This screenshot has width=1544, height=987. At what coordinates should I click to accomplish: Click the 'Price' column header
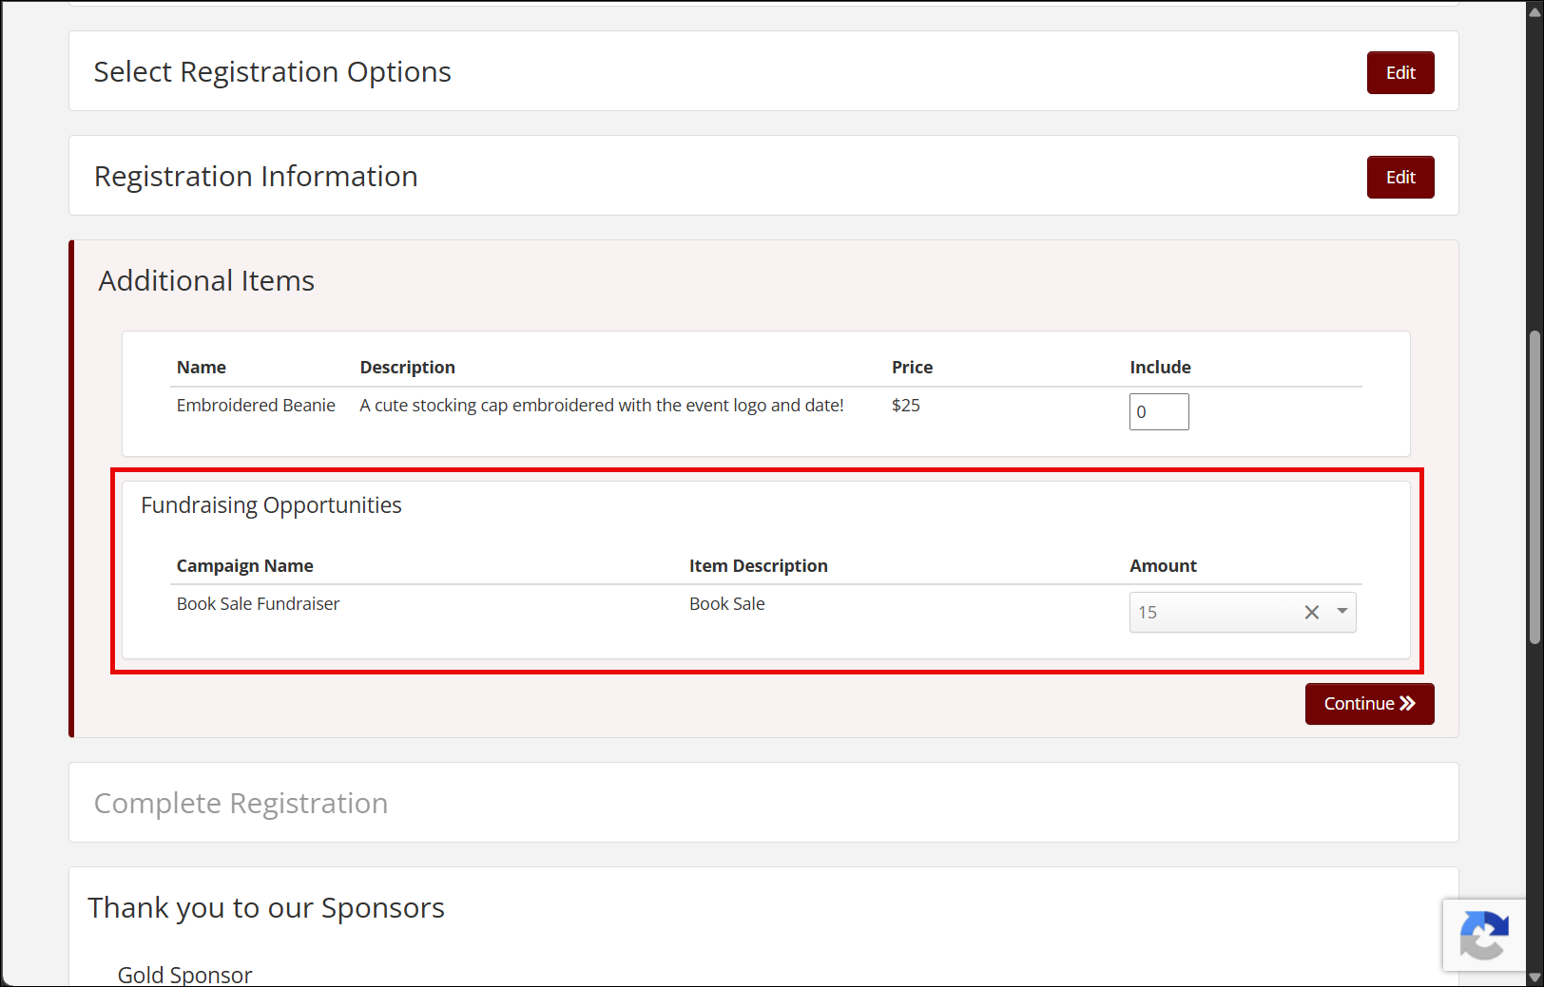pos(912,368)
